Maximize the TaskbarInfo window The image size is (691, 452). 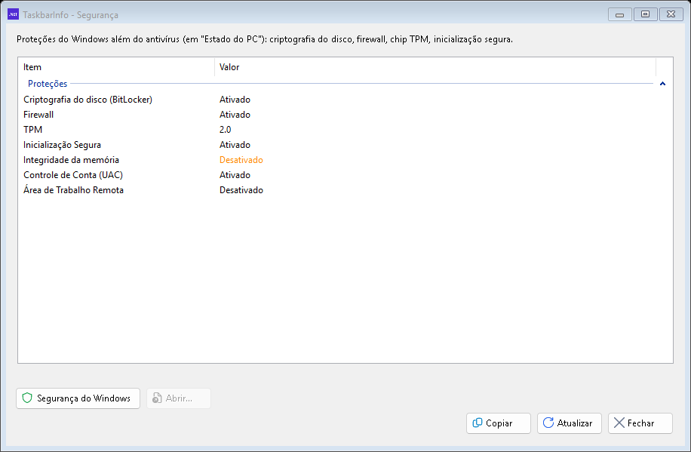pyautogui.click(x=645, y=14)
